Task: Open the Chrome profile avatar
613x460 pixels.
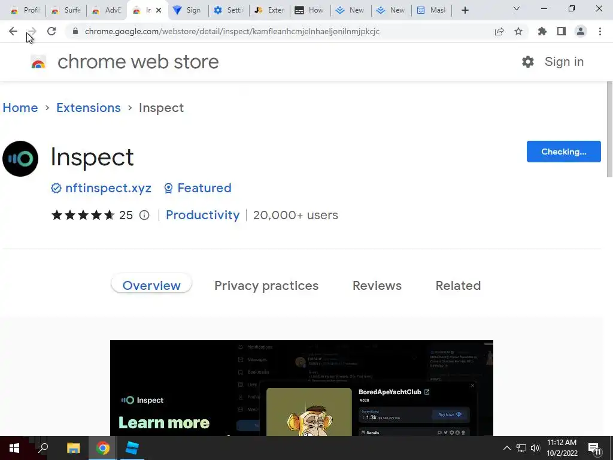Action: tap(581, 31)
